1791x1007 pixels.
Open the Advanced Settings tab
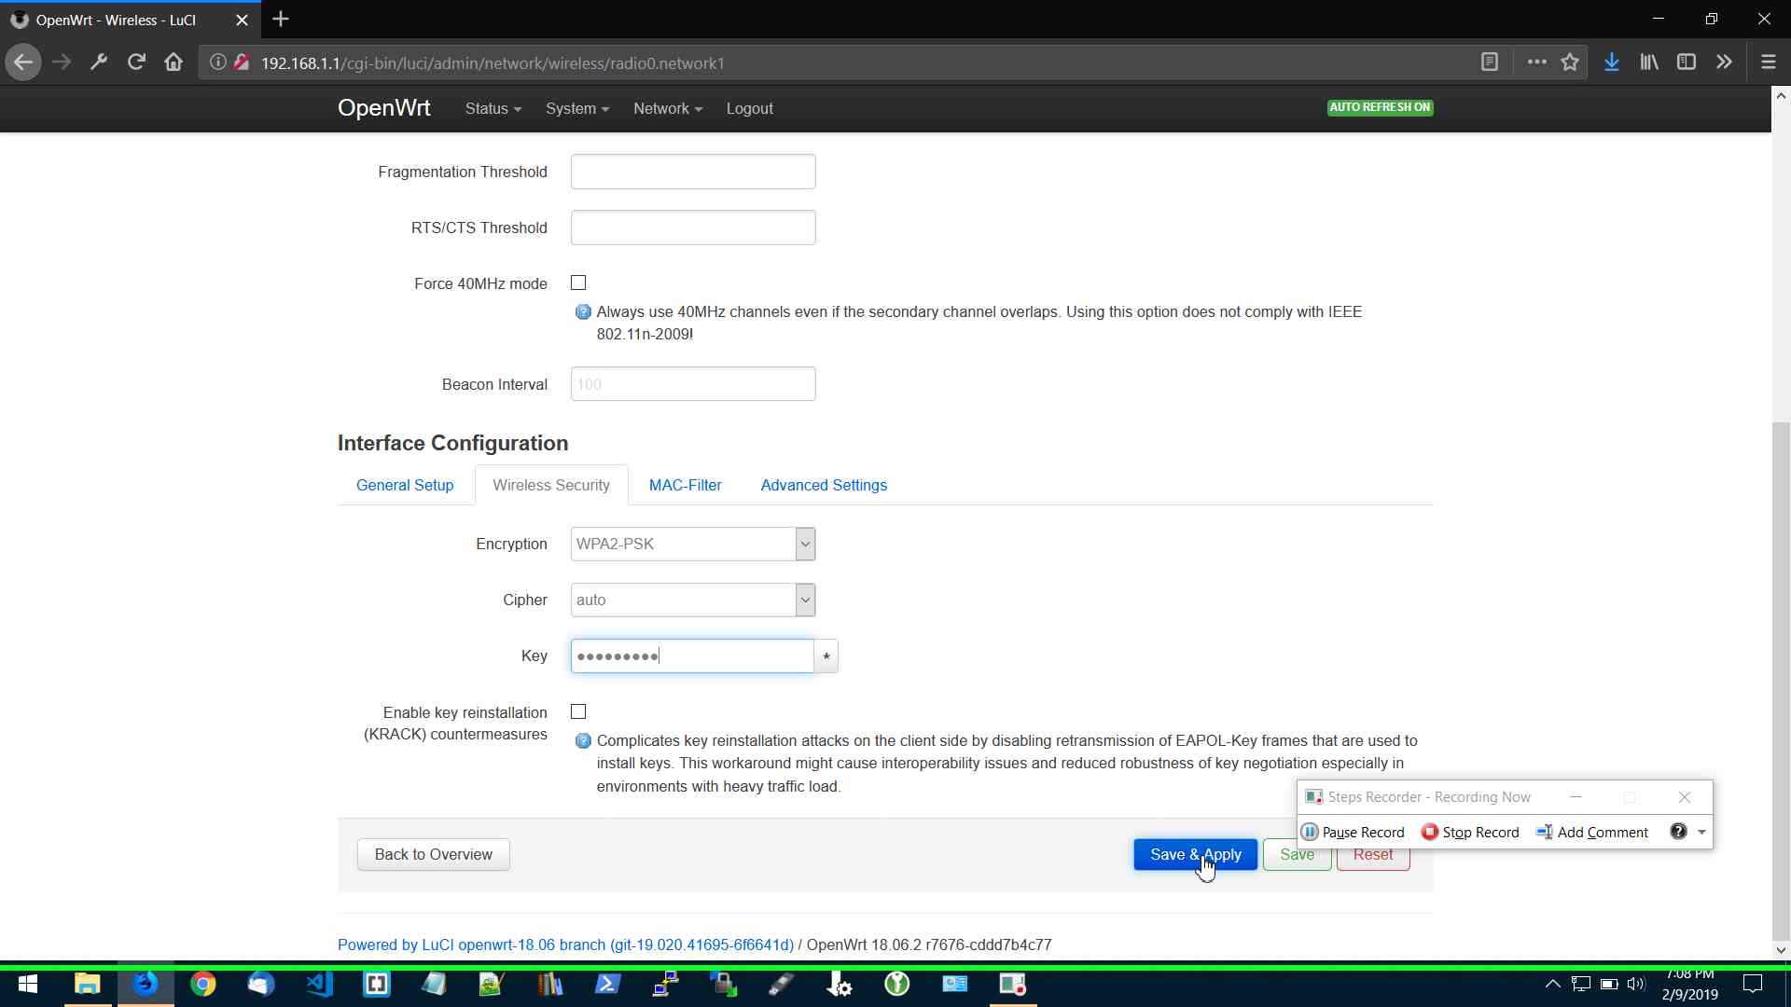[823, 485]
